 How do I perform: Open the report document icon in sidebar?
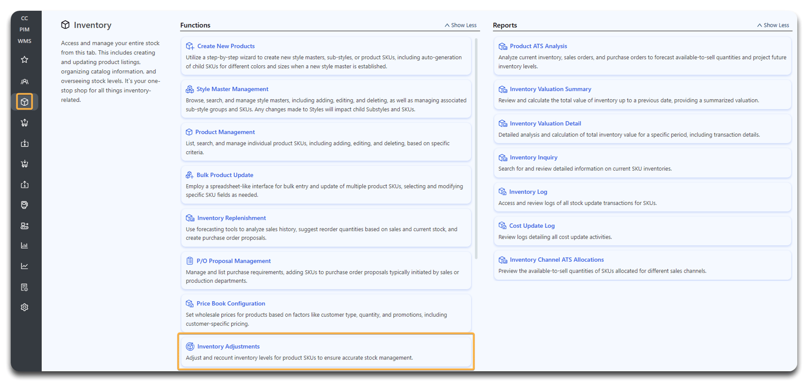pyautogui.click(x=24, y=287)
